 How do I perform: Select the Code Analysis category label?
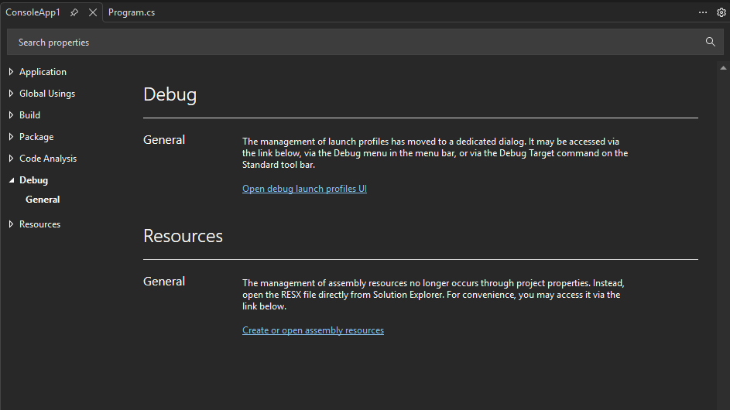point(48,159)
